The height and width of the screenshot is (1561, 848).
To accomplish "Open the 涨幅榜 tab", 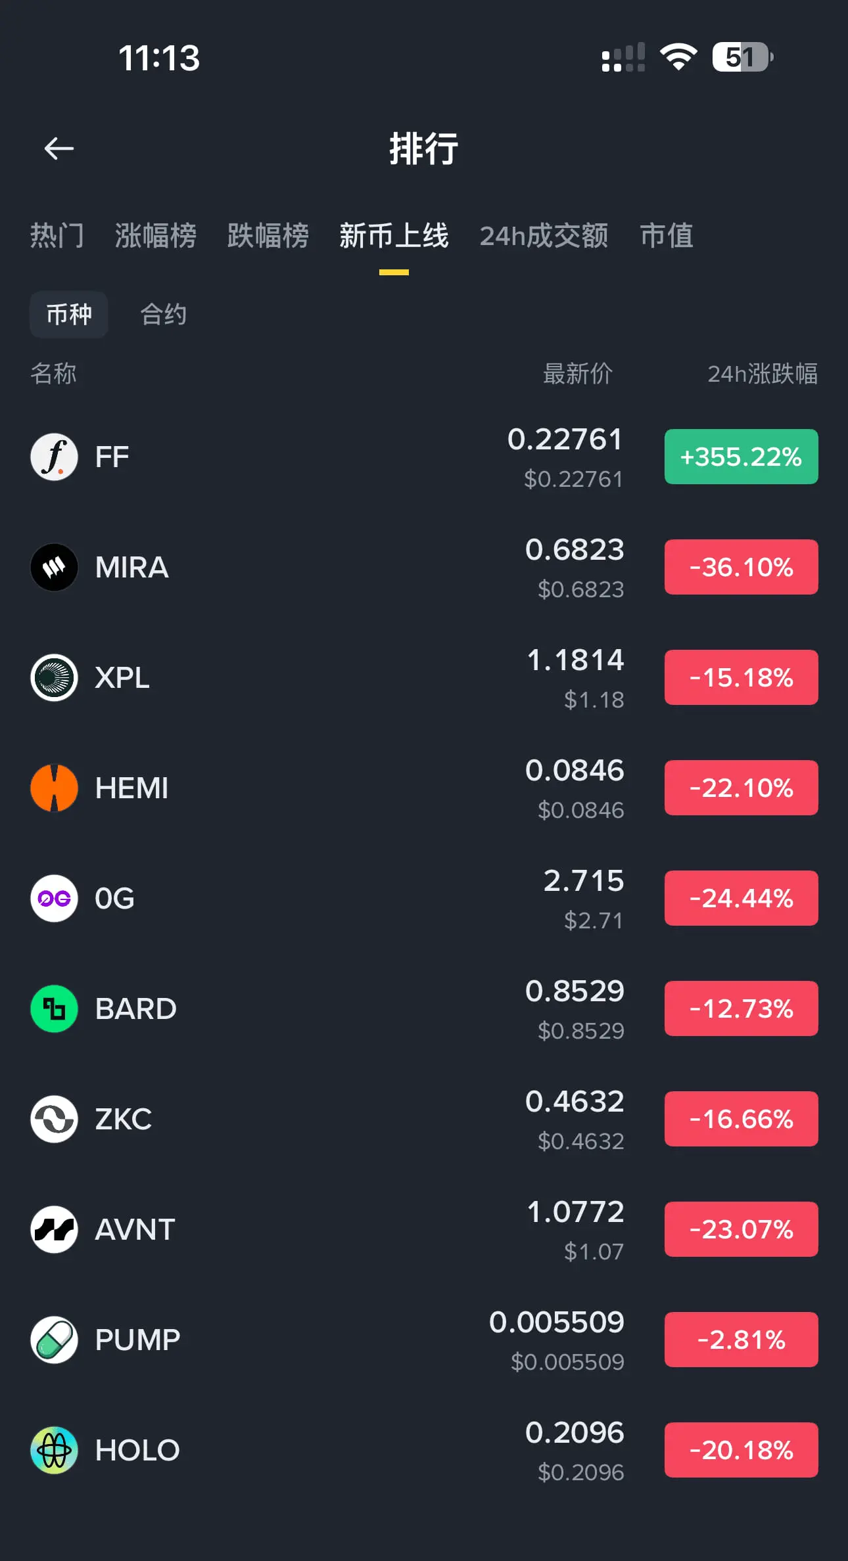I will (156, 236).
